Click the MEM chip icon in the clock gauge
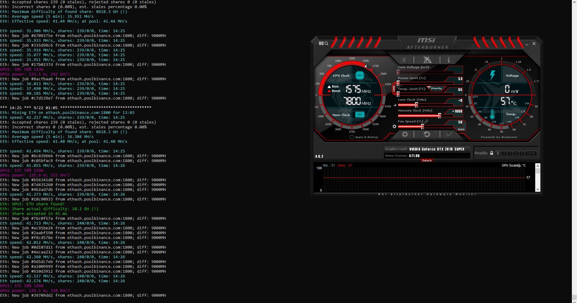The width and height of the screenshot is (577, 303). (x=360, y=115)
